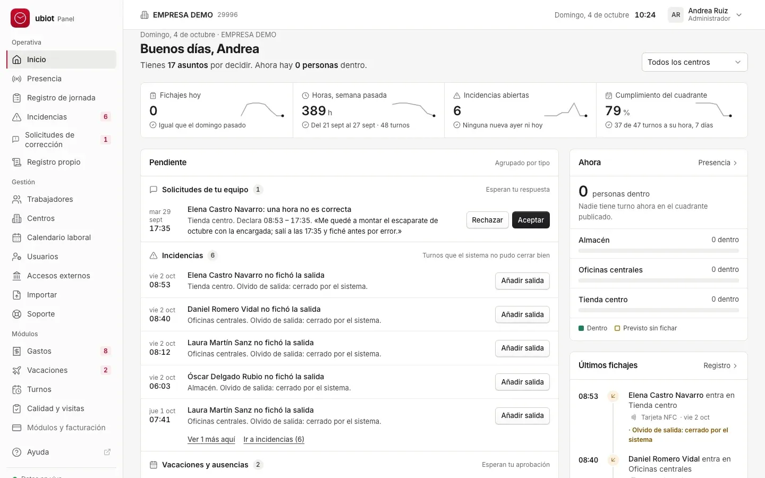
Task: Reject Elena Castro Navarro's correction request
Action: [487, 220]
